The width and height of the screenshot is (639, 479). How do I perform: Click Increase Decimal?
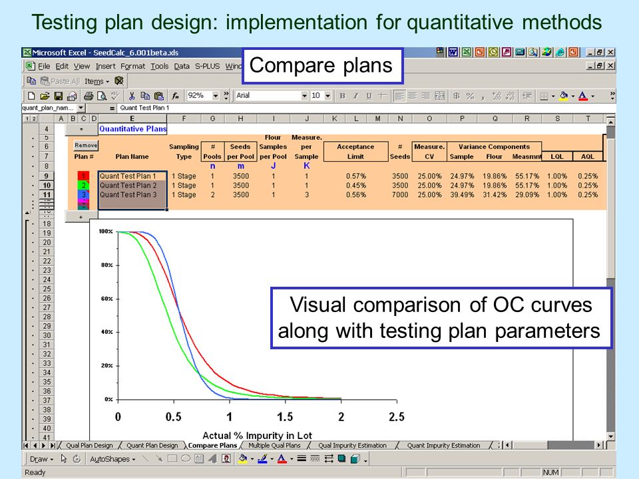[x=497, y=96]
